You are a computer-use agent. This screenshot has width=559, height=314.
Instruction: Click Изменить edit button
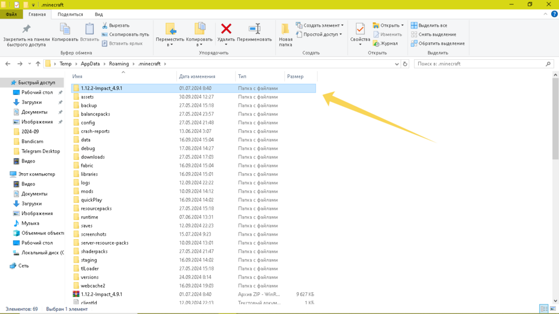(387, 34)
